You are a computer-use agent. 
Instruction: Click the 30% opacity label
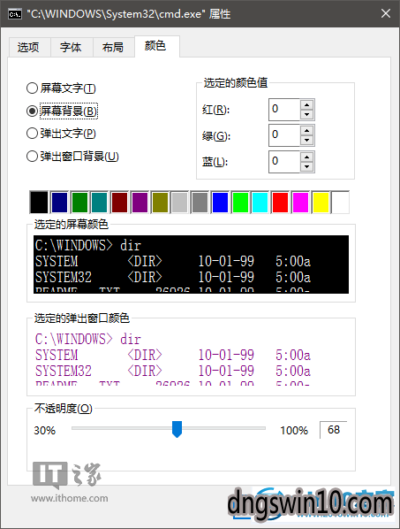coord(45,431)
